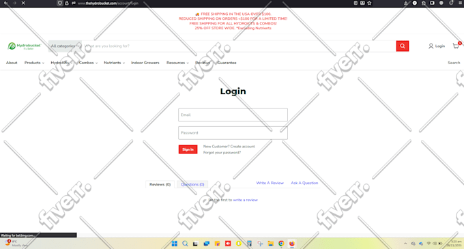Expand the Products menu
The image size is (464, 249).
click(x=34, y=63)
